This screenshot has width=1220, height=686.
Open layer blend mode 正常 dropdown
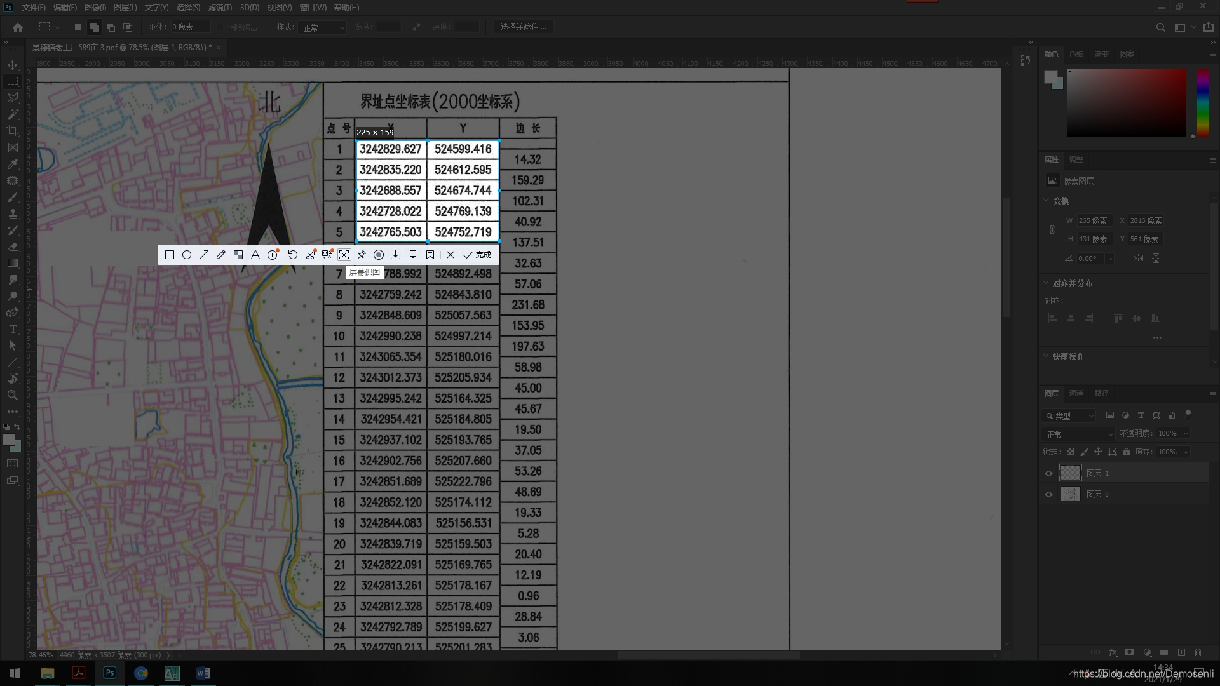(1078, 434)
